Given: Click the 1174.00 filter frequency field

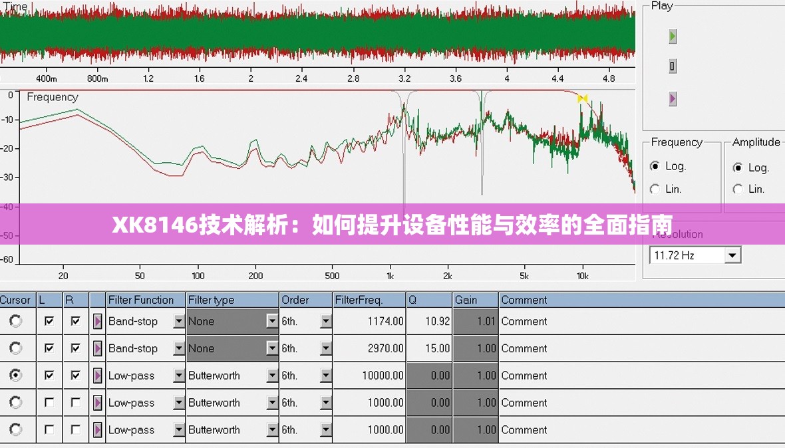Looking at the screenshot, I should (x=369, y=322).
